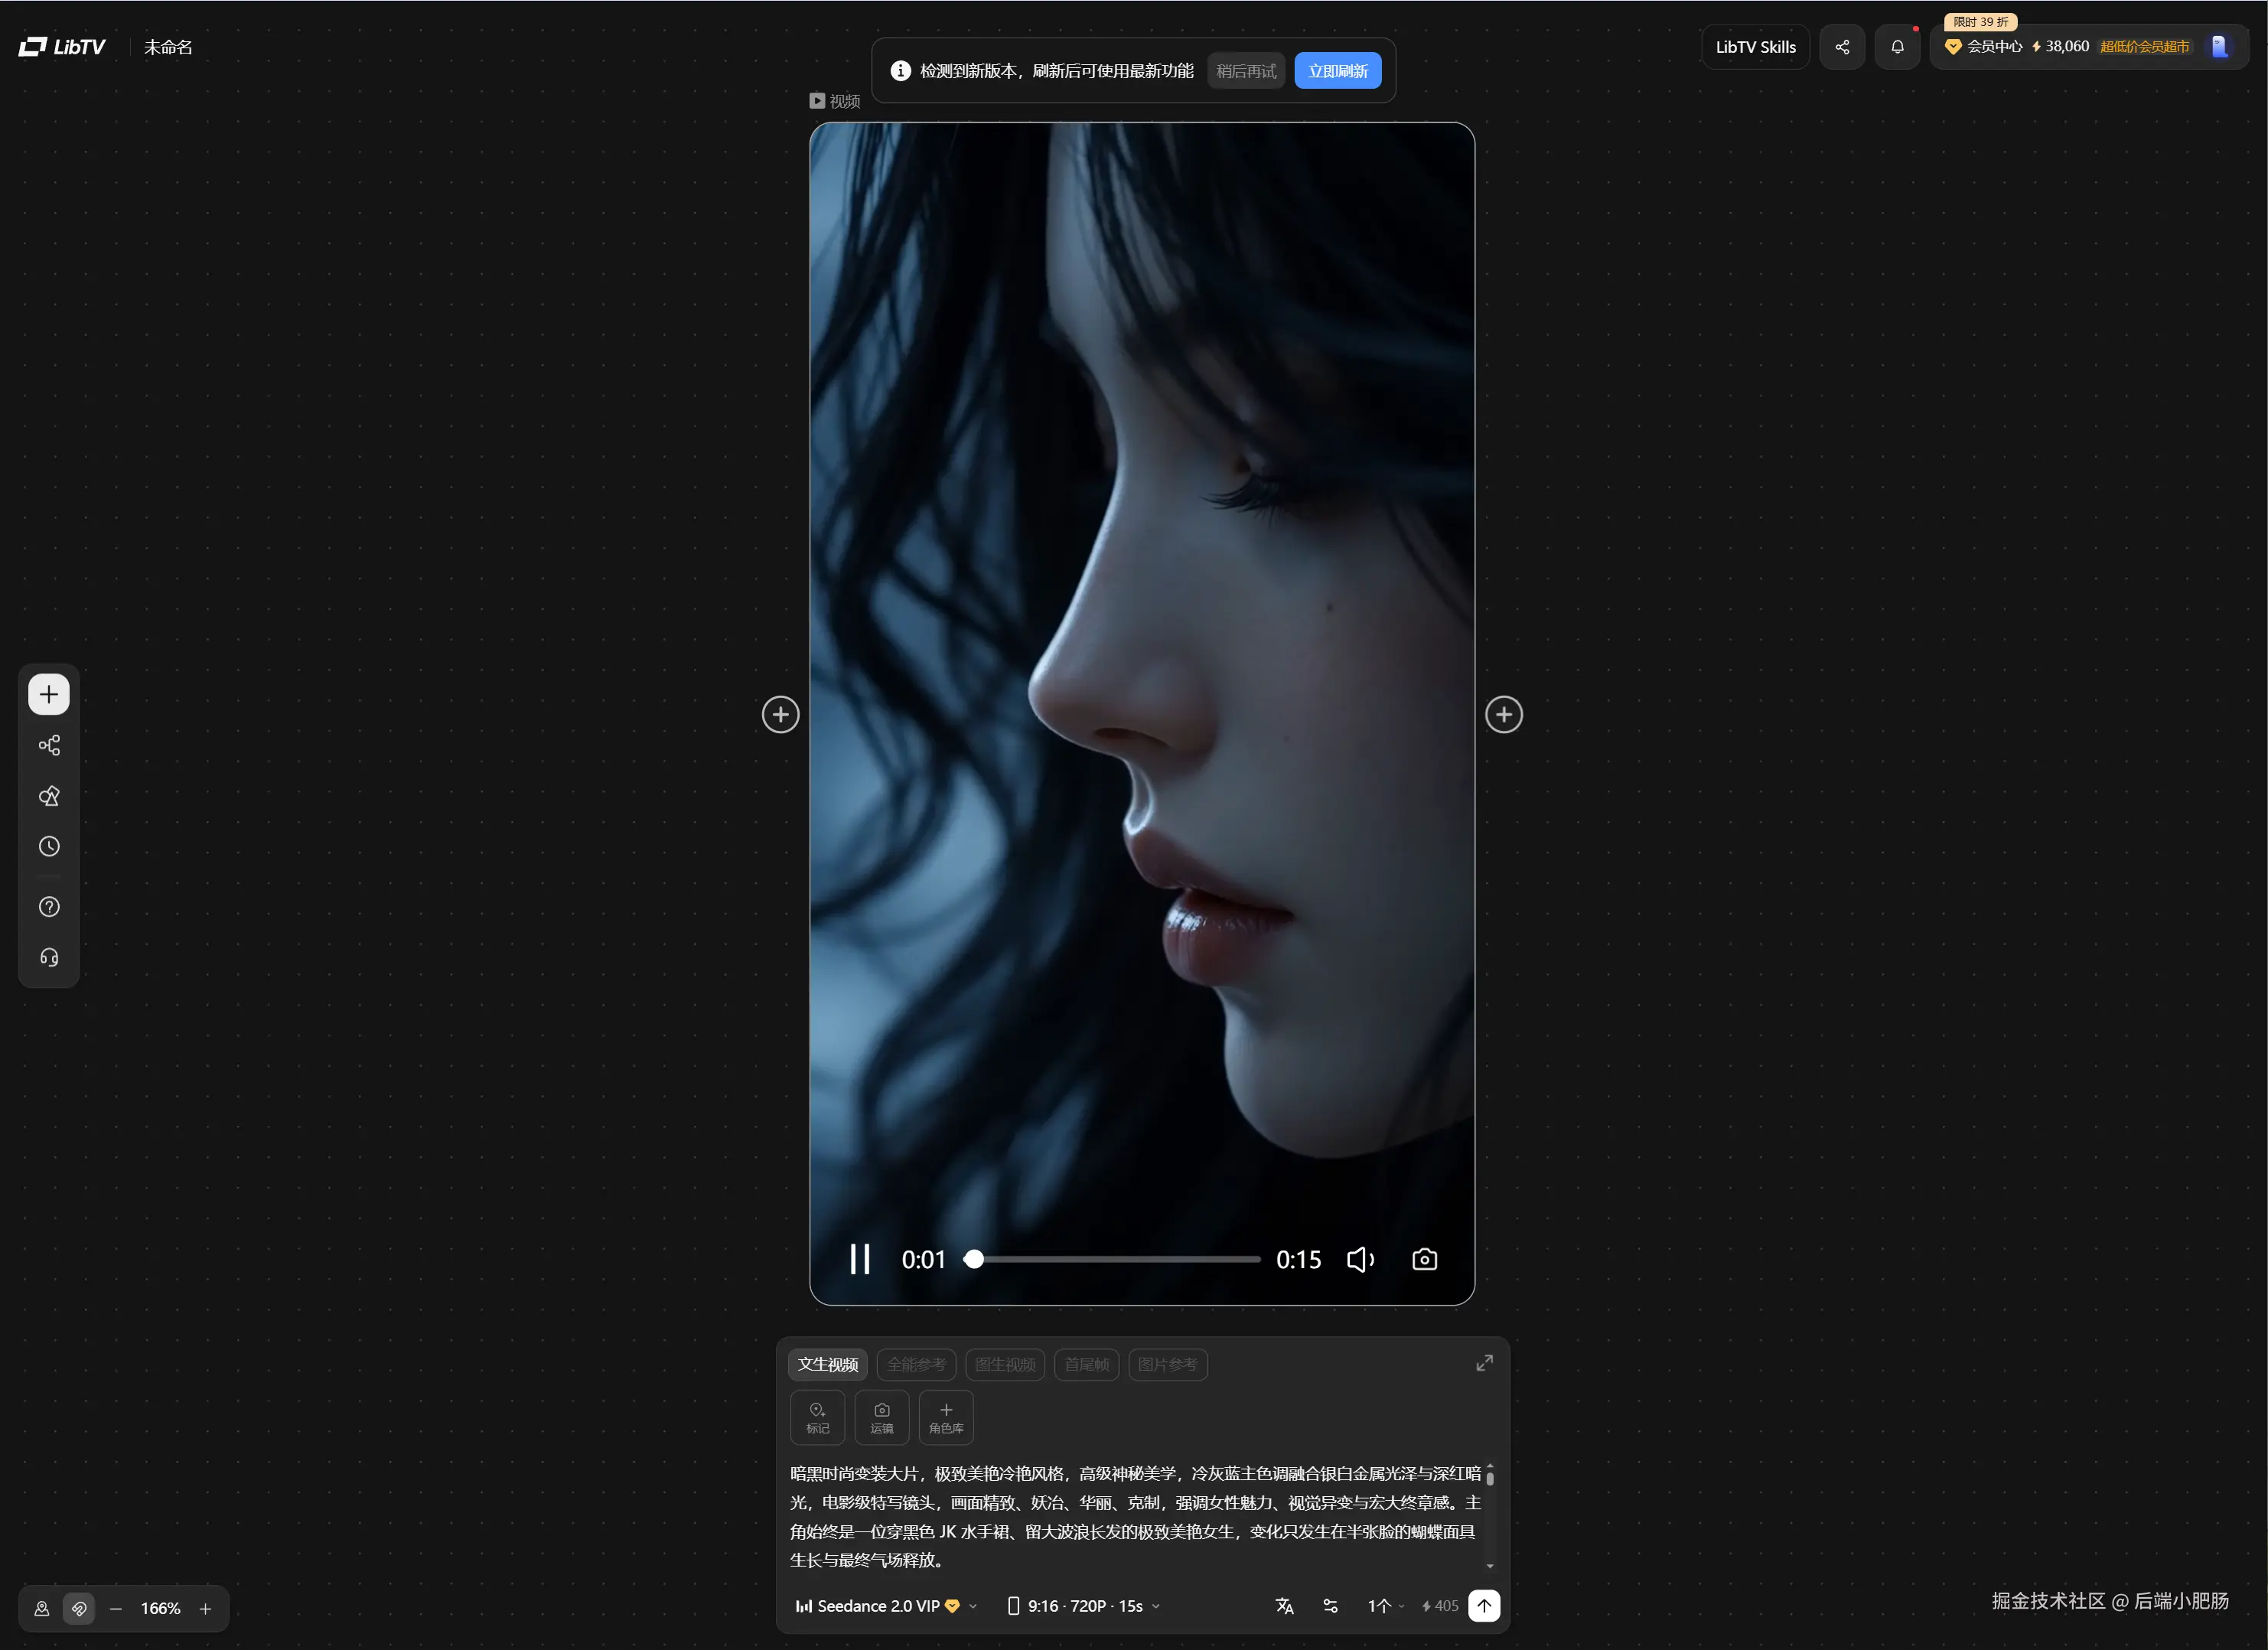Take a video frame snapshot with the camera icon

pyautogui.click(x=1424, y=1259)
